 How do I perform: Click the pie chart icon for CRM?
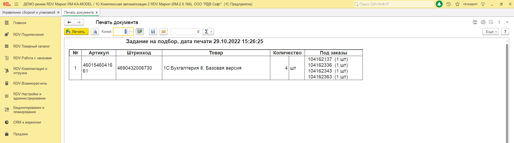pos(7,122)
